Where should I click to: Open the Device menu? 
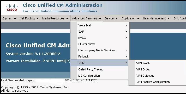tap(111, 18)
